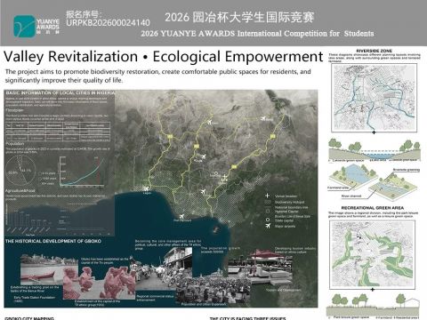427x320 pixels.
Task: Click the airplane icon beside 'Major airports' in legend
Action: coord(268,226)
